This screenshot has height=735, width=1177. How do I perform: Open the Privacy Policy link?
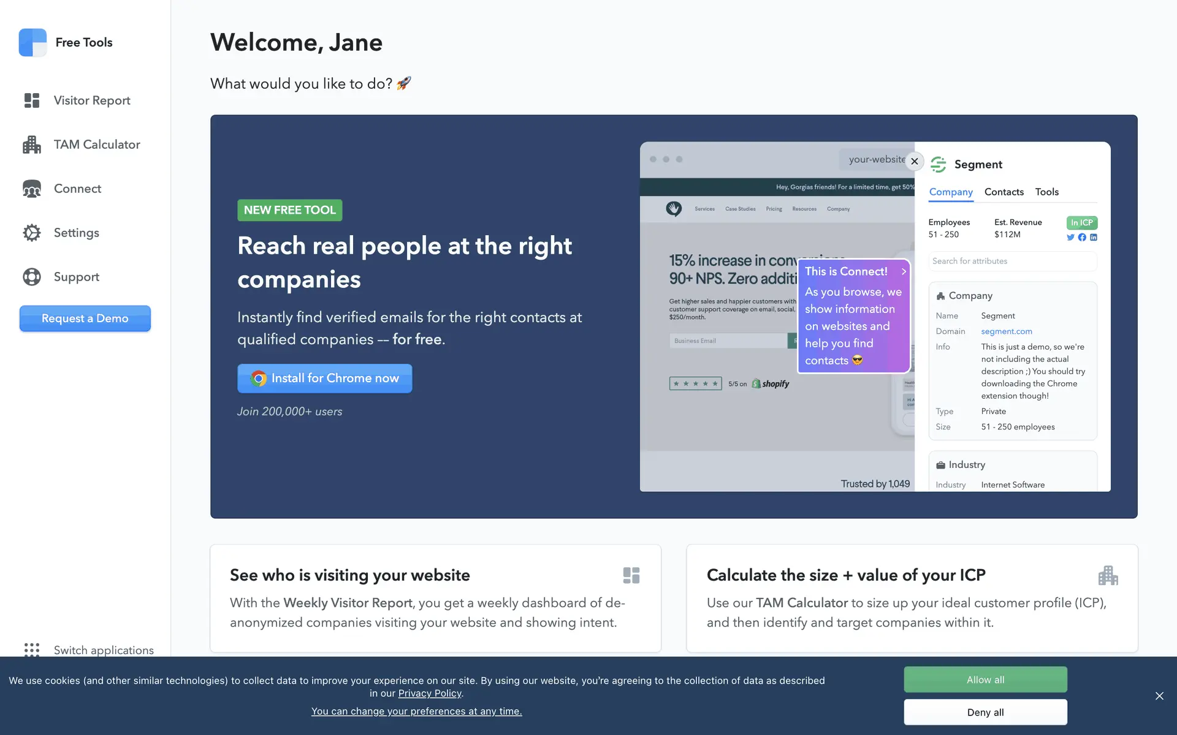click(x=429, y=693)
